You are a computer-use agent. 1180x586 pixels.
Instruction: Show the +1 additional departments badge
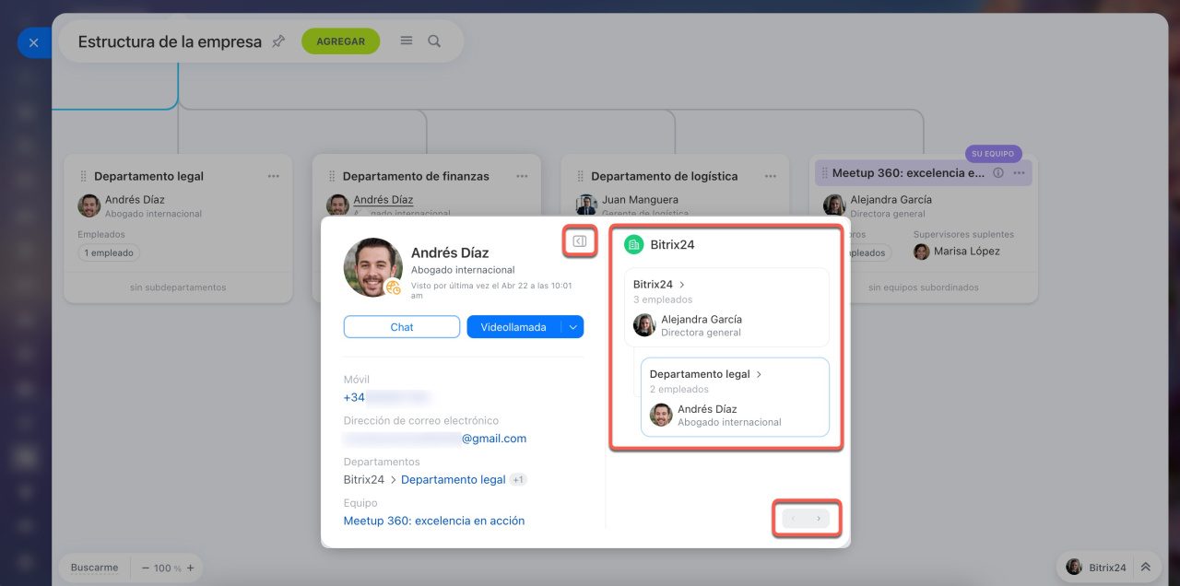(x=518, y=479)
